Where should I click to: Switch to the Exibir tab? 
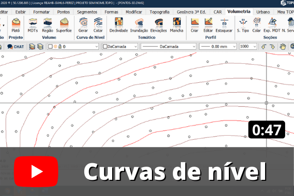(x=21, y=12)
